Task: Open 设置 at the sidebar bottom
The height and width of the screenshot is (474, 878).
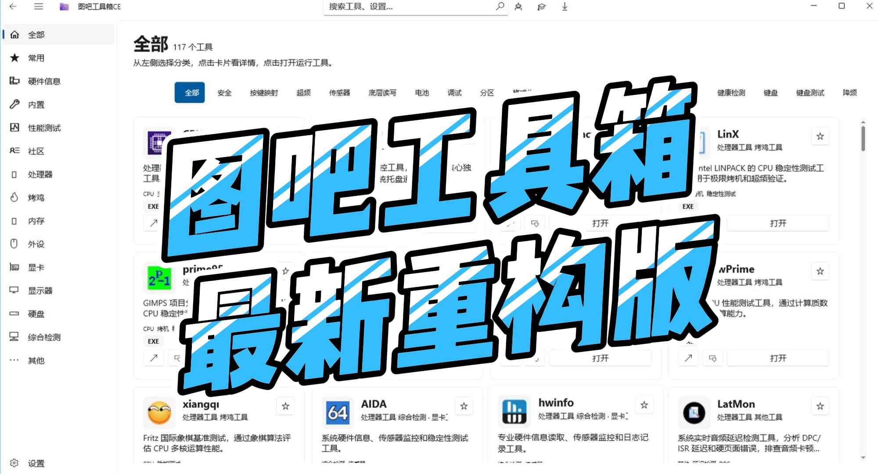Action: 58,463
